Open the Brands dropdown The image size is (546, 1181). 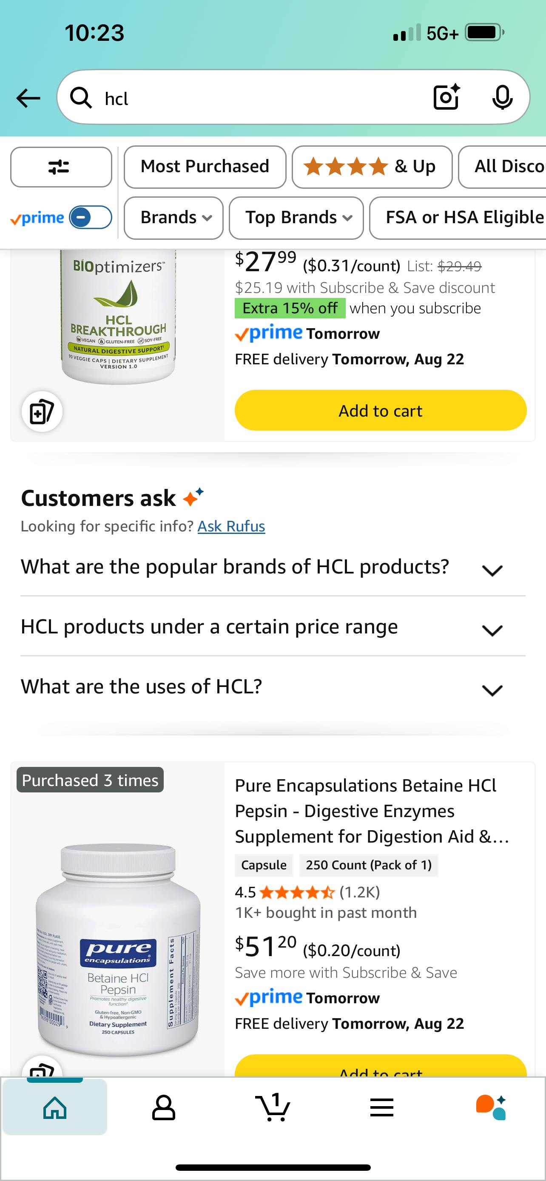pyautogui.click(x=173, y=218)
